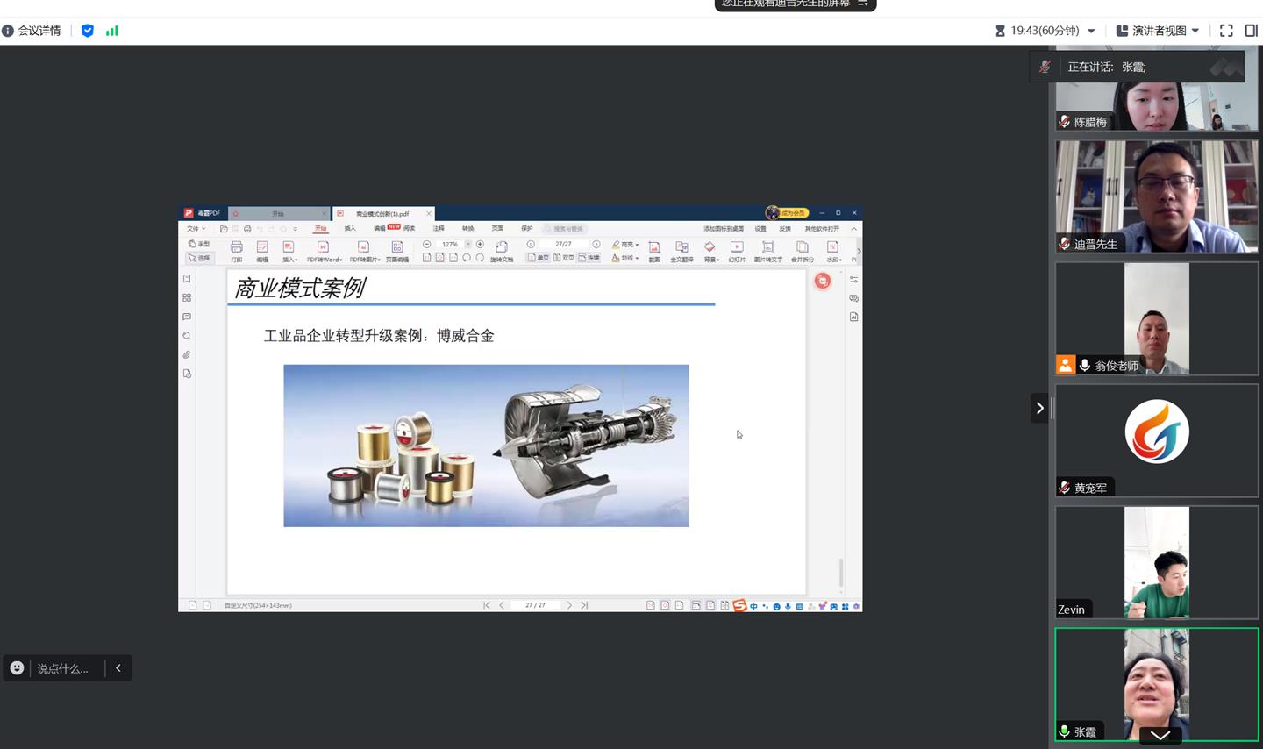This screenshot has width=1263, height=749.
Task: Go to the first page in PDF status bar
Action: (x=487, y=605)
